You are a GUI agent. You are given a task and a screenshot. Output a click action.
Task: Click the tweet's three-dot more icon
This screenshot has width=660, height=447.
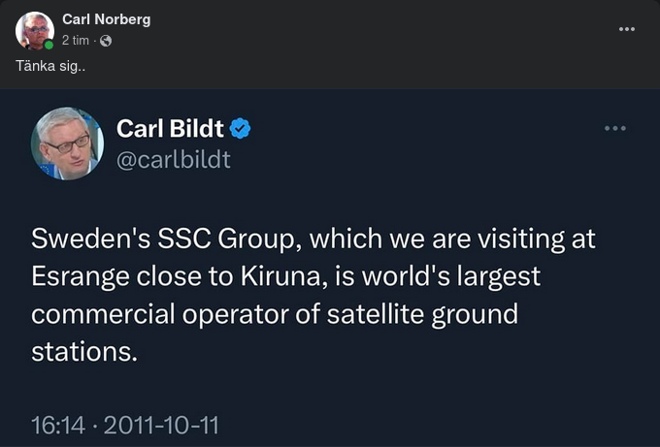click(615, 129)
